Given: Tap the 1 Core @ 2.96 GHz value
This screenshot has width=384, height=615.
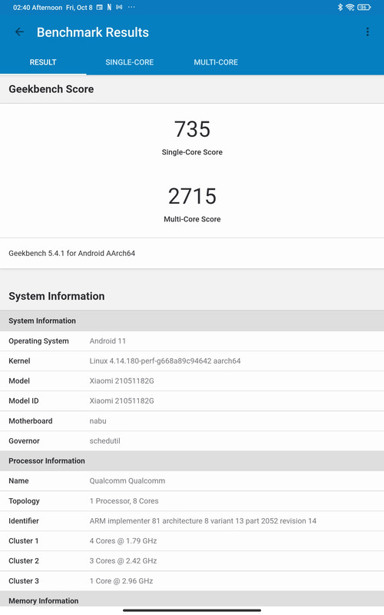Looking at the screenshot, I should 121,581.
